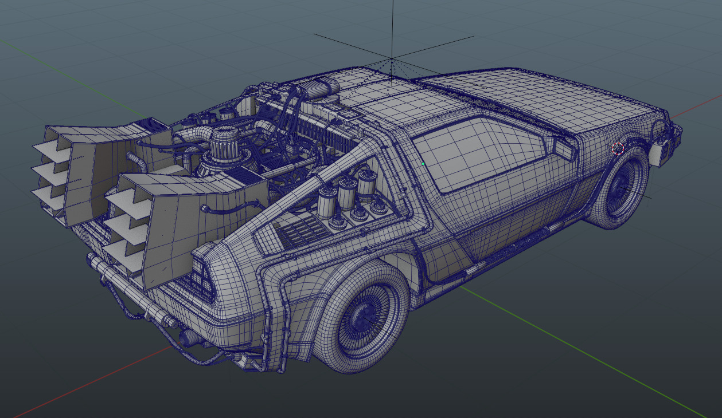This screenshot has height=418, width=722.
Task: Click the red dashed circle marker on the front fender
Action: click(x=618, y=149)
